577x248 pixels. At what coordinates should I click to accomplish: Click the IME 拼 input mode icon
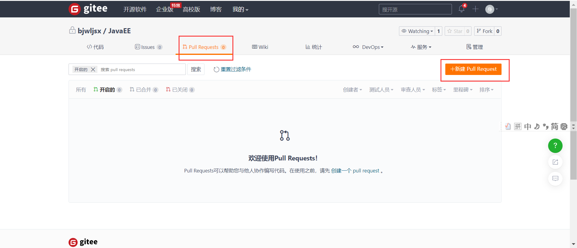(x=518, y=126)
